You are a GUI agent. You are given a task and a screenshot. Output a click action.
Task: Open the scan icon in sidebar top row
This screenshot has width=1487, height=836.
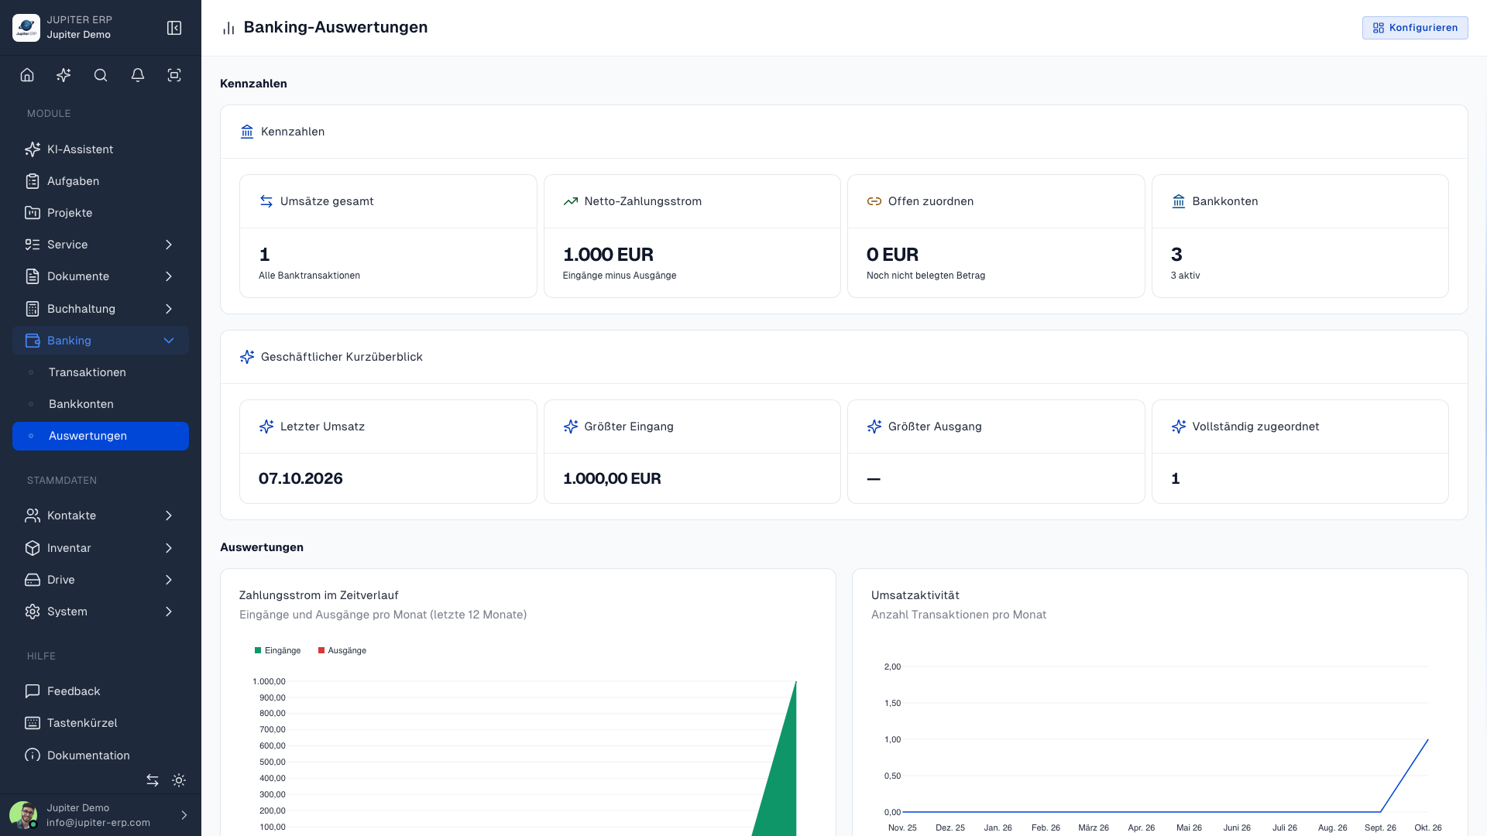(174, 75)
